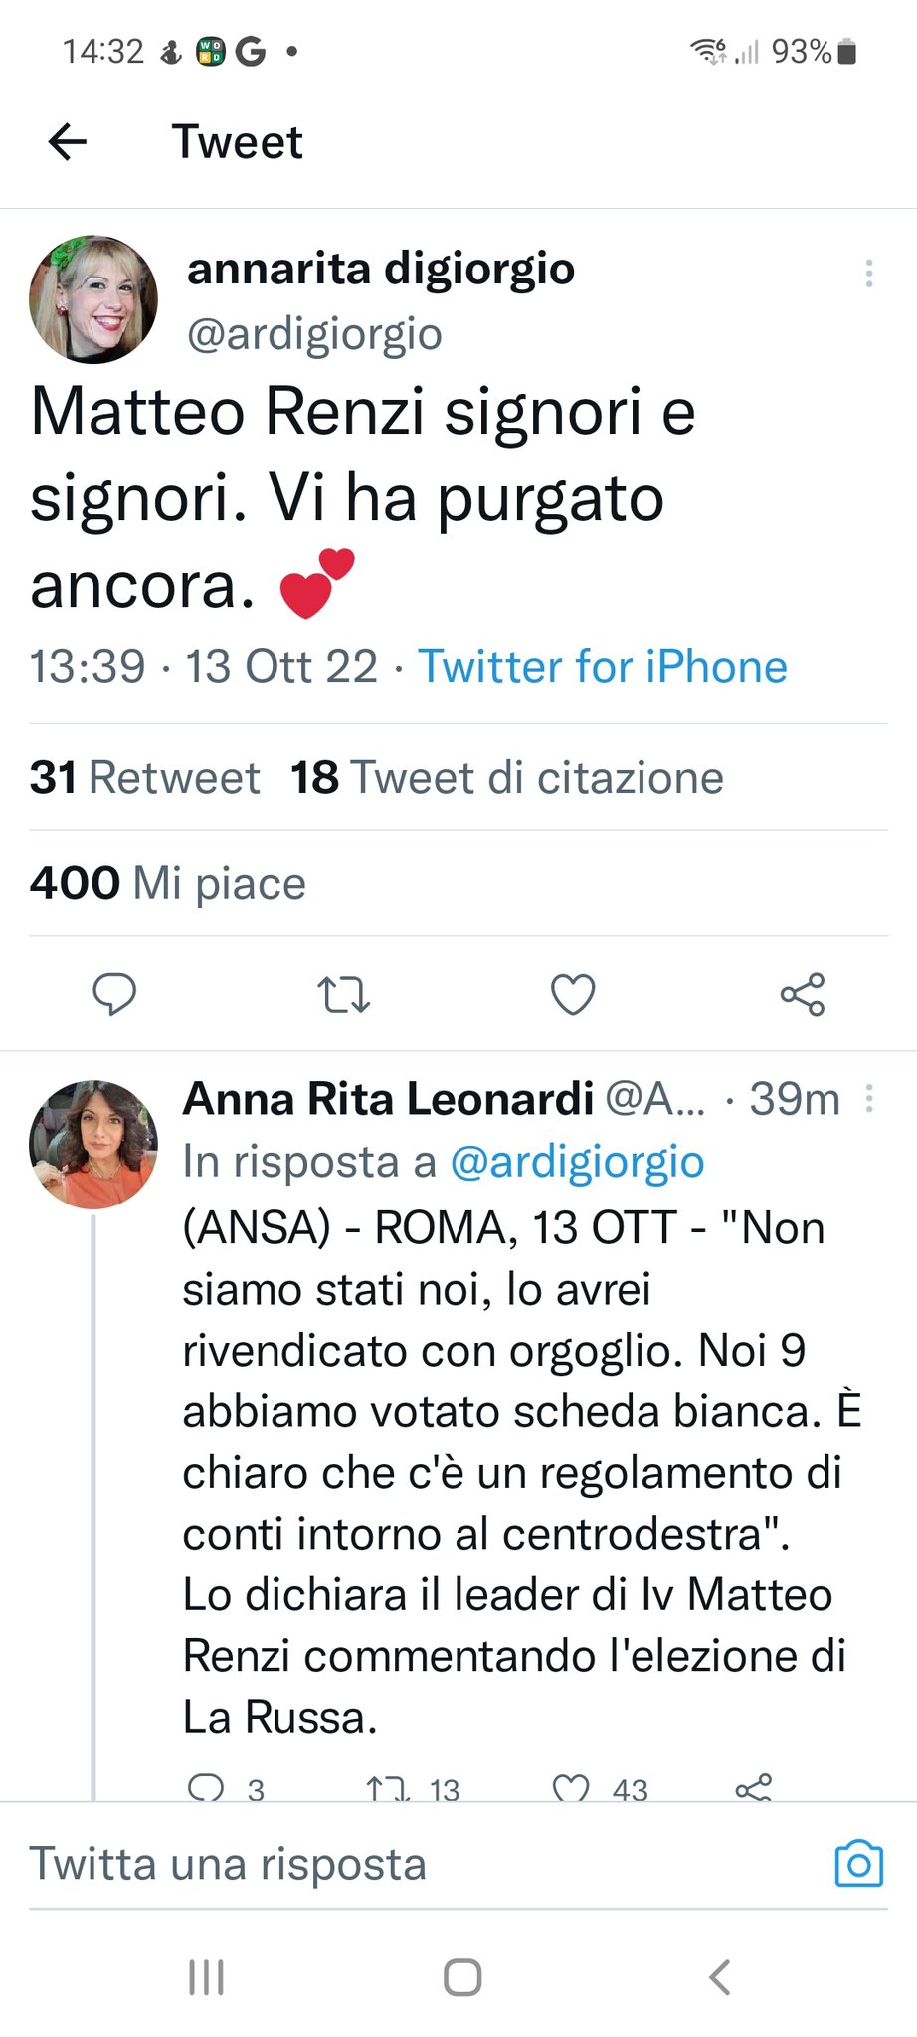
Task: Show who liked: 400 Mi piace
Action: 168,883
